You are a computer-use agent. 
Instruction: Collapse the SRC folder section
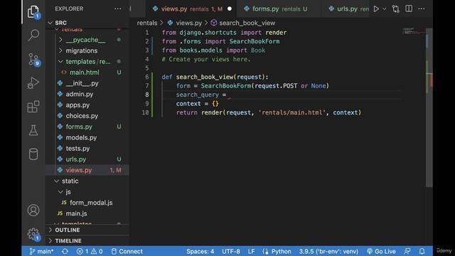87,23
